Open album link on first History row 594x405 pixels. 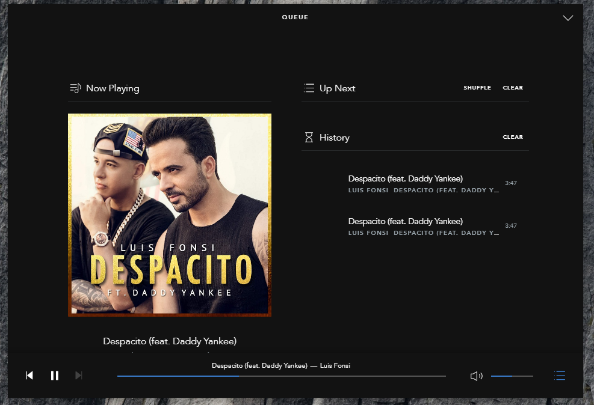[x=447, y=190]
